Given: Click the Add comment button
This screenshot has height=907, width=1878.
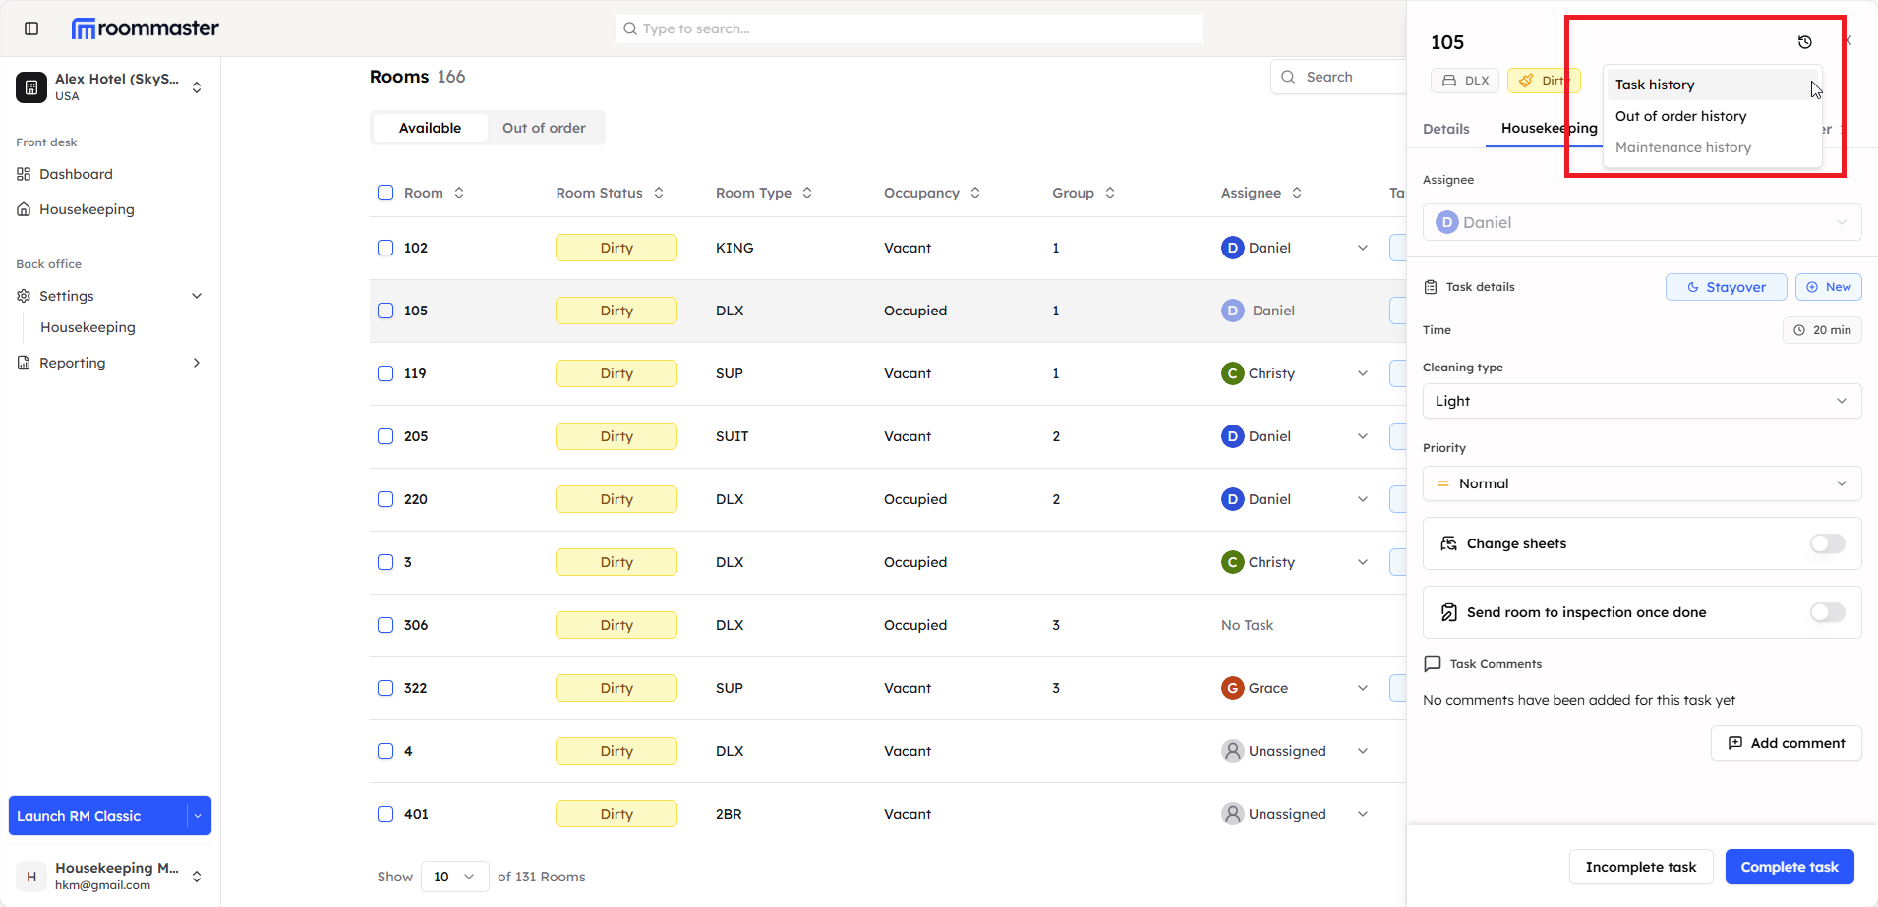Looking at the screenshot, I should click(1786, 743).
